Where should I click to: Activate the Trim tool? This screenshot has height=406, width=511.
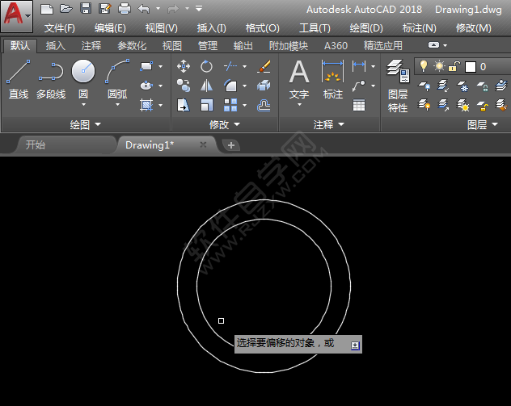coord(230,66)
